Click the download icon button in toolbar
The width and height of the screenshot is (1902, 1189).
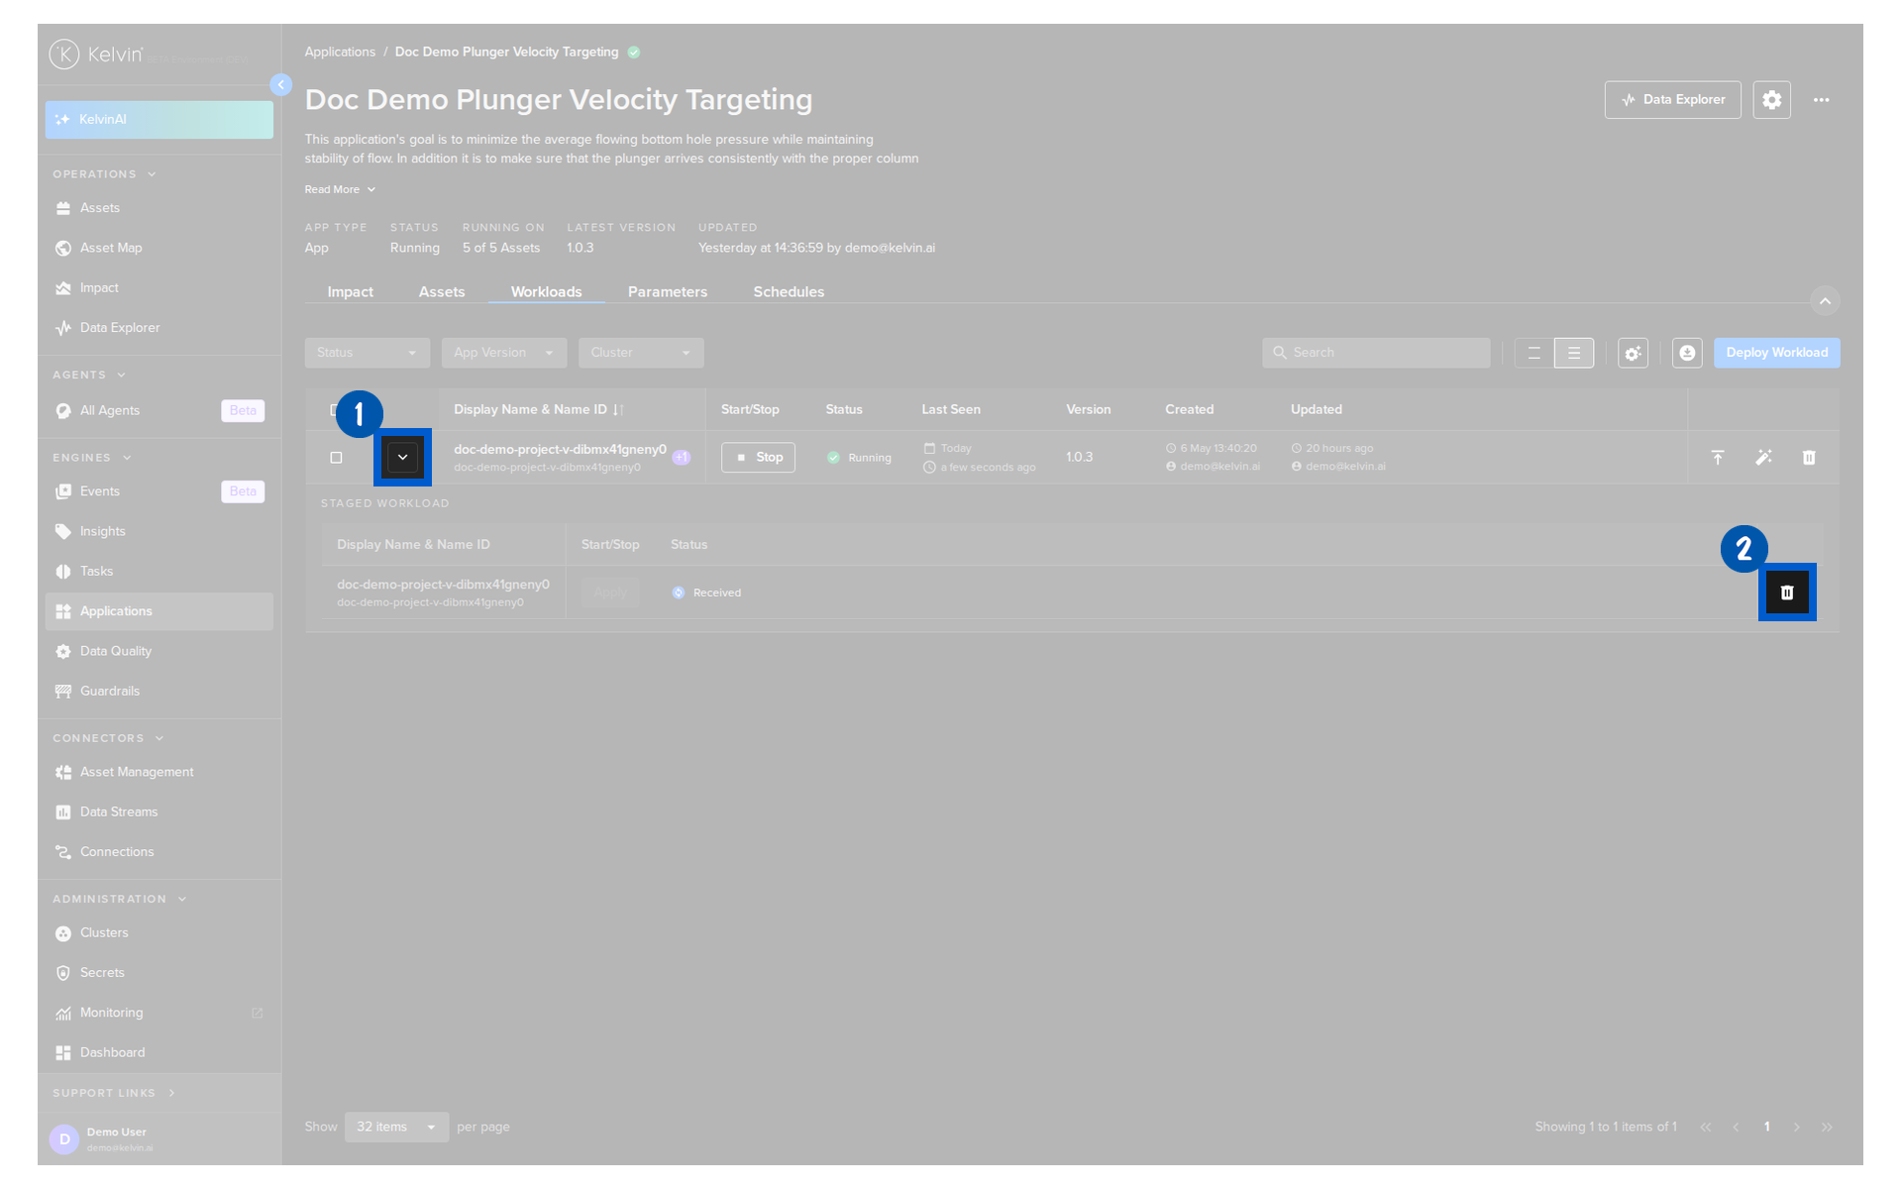coord(1687,353)
